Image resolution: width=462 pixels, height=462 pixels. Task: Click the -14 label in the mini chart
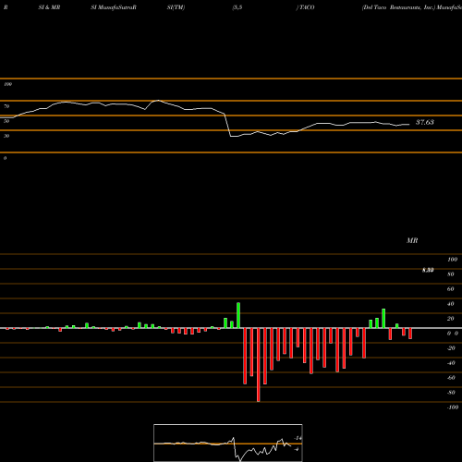298,438
